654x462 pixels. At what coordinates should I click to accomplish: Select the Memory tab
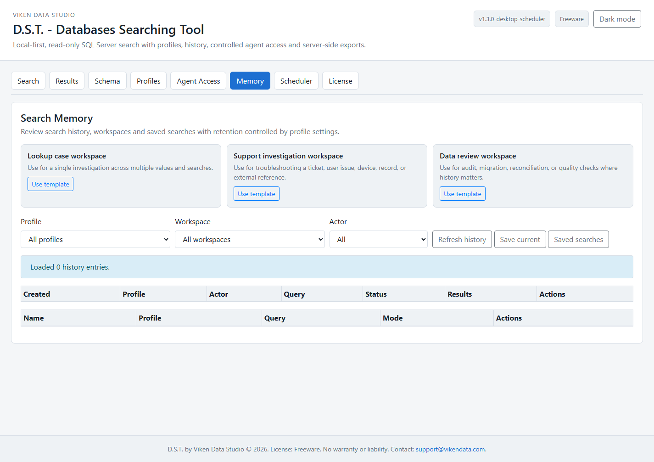tap(250, 81)
